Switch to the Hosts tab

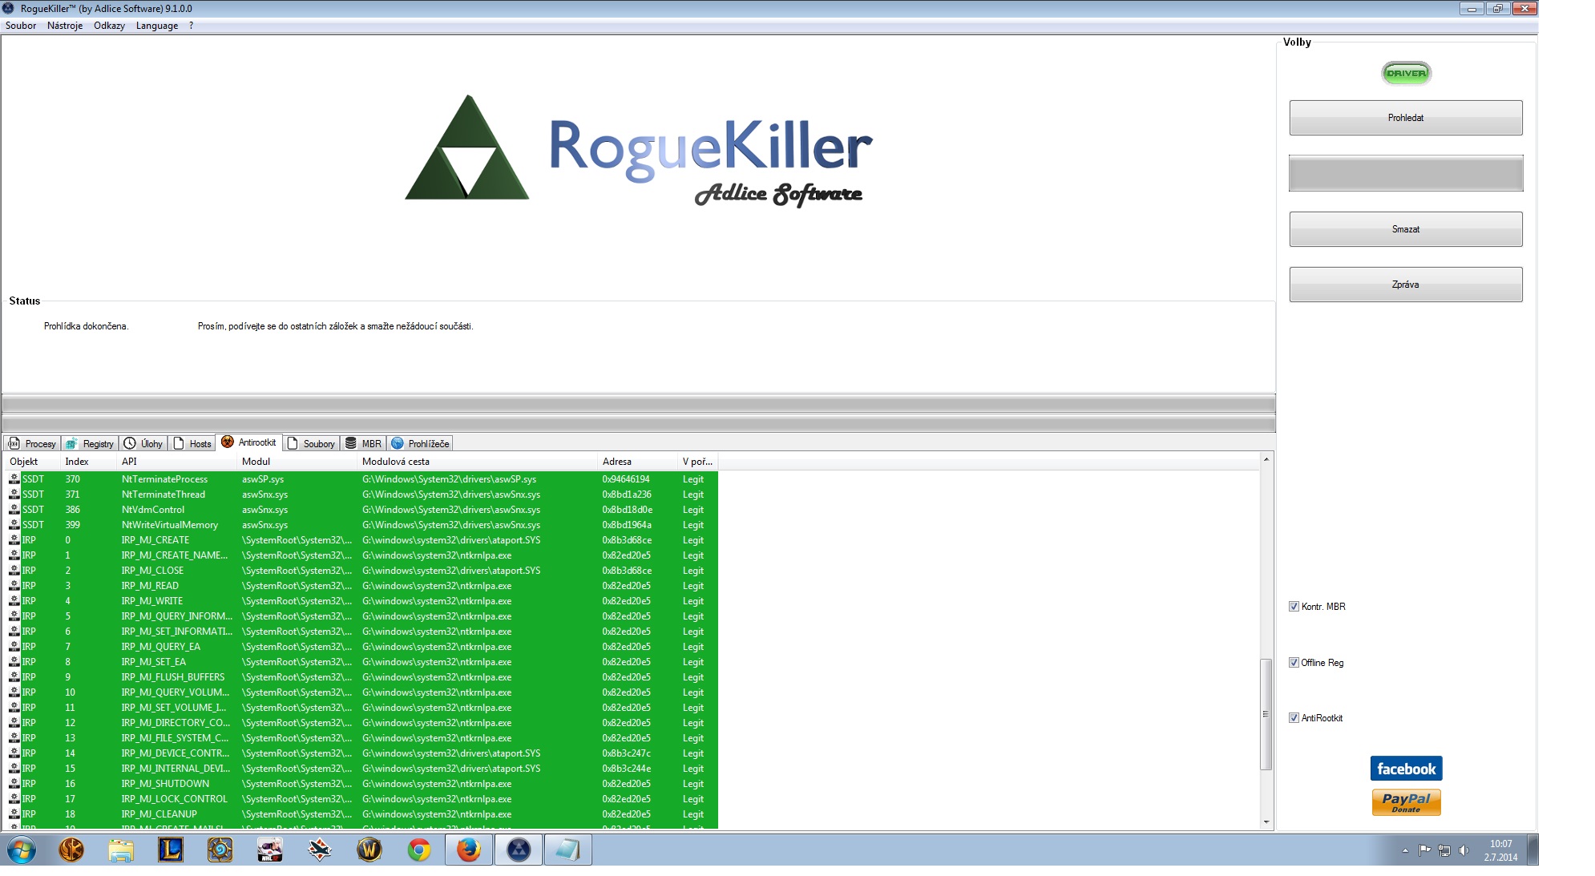click(192, 443)
